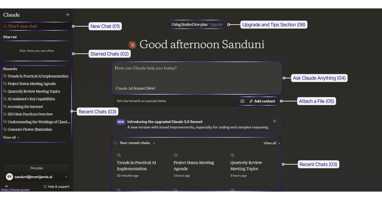Click the orange Claude starburst logo
This screenshot has height=200, width=382.
(x=132, y=45)
